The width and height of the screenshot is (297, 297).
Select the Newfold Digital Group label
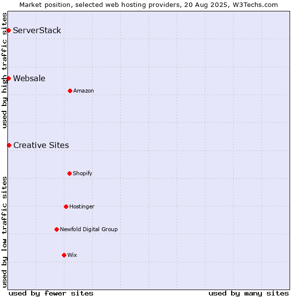(x=89, y=229)
